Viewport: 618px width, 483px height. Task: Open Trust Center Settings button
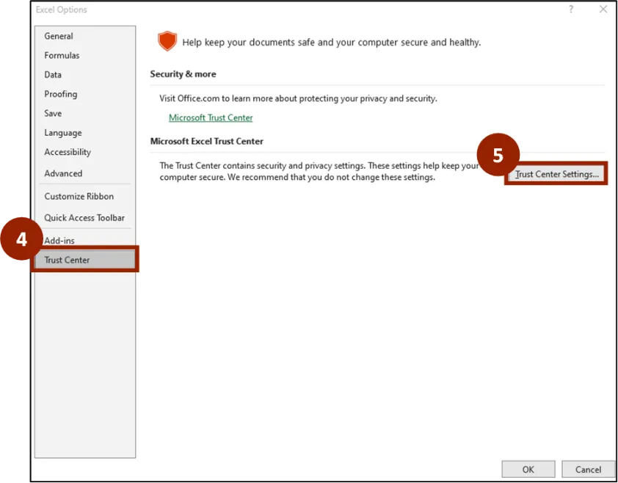click(557, 175)
